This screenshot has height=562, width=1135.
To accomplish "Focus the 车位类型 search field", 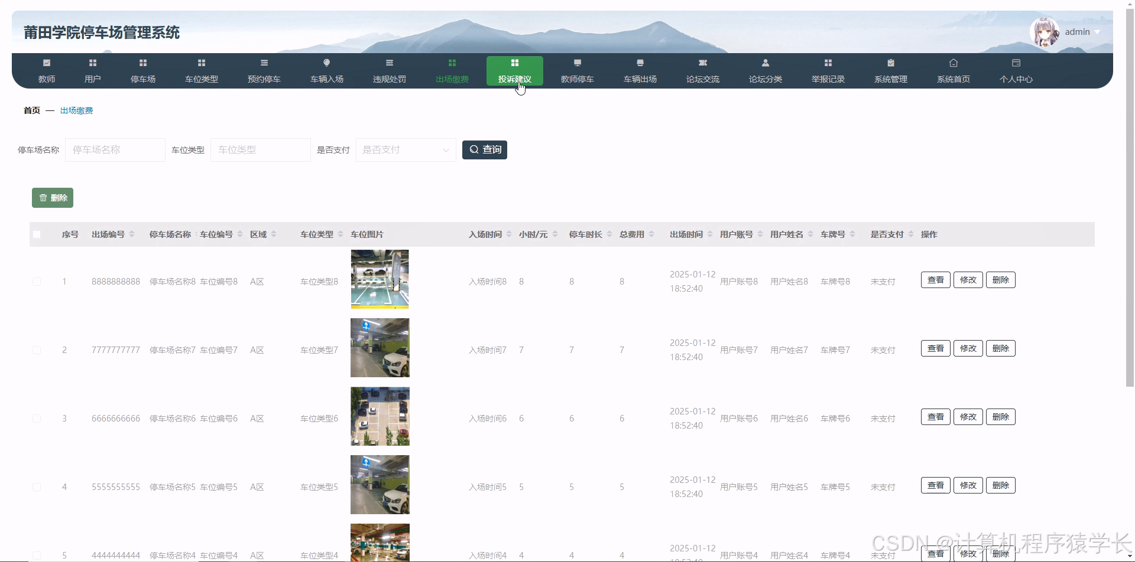I will coord(261,150).
